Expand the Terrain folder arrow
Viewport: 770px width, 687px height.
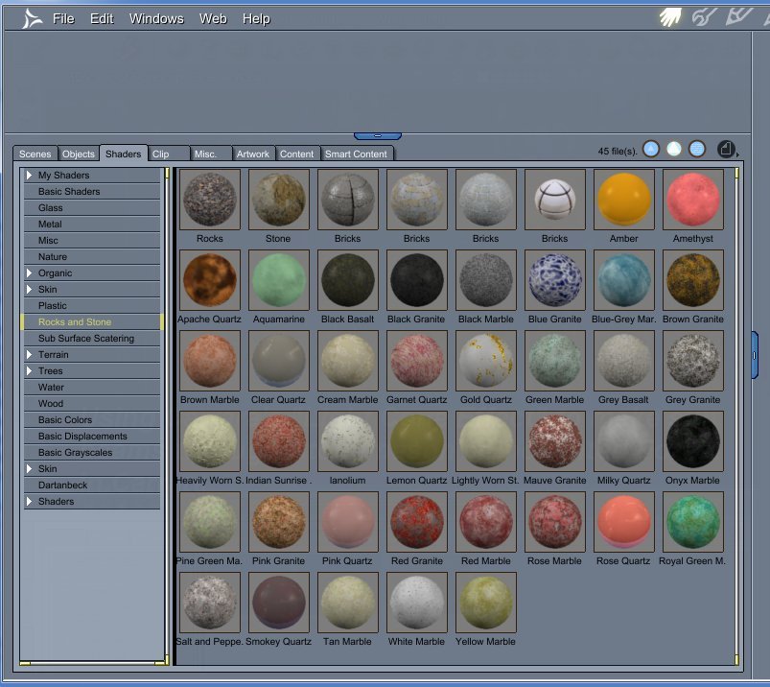pos(29,354)
